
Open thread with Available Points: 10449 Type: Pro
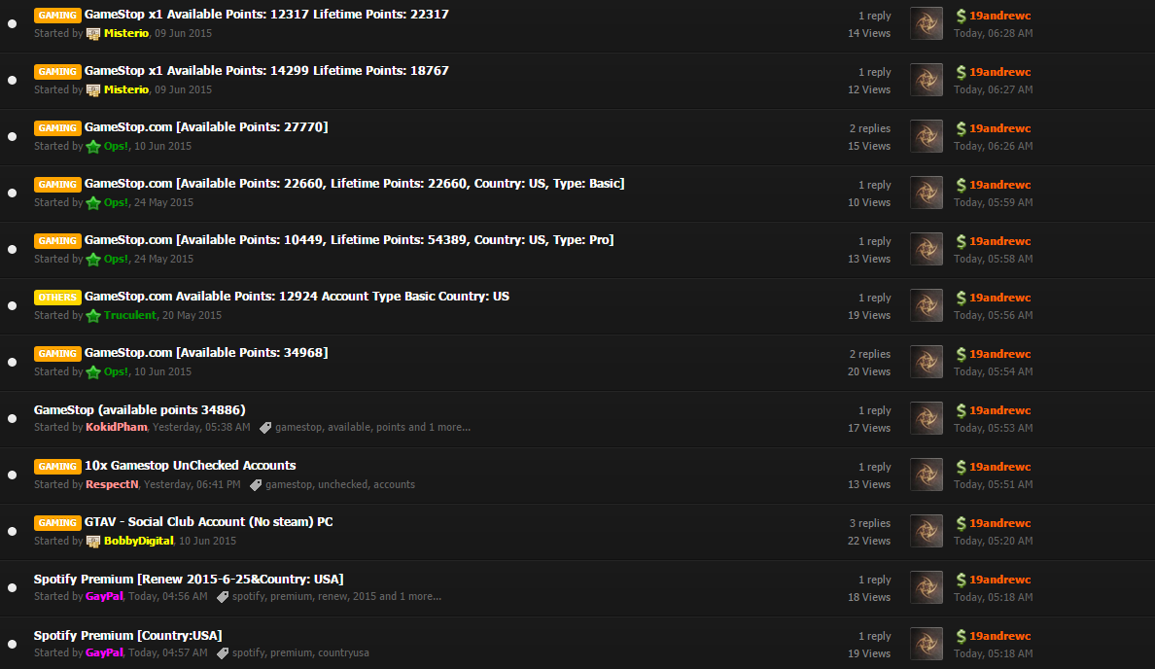tap(349, 239)
